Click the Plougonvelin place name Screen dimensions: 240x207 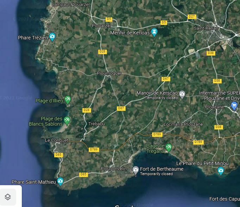point(114,169)
